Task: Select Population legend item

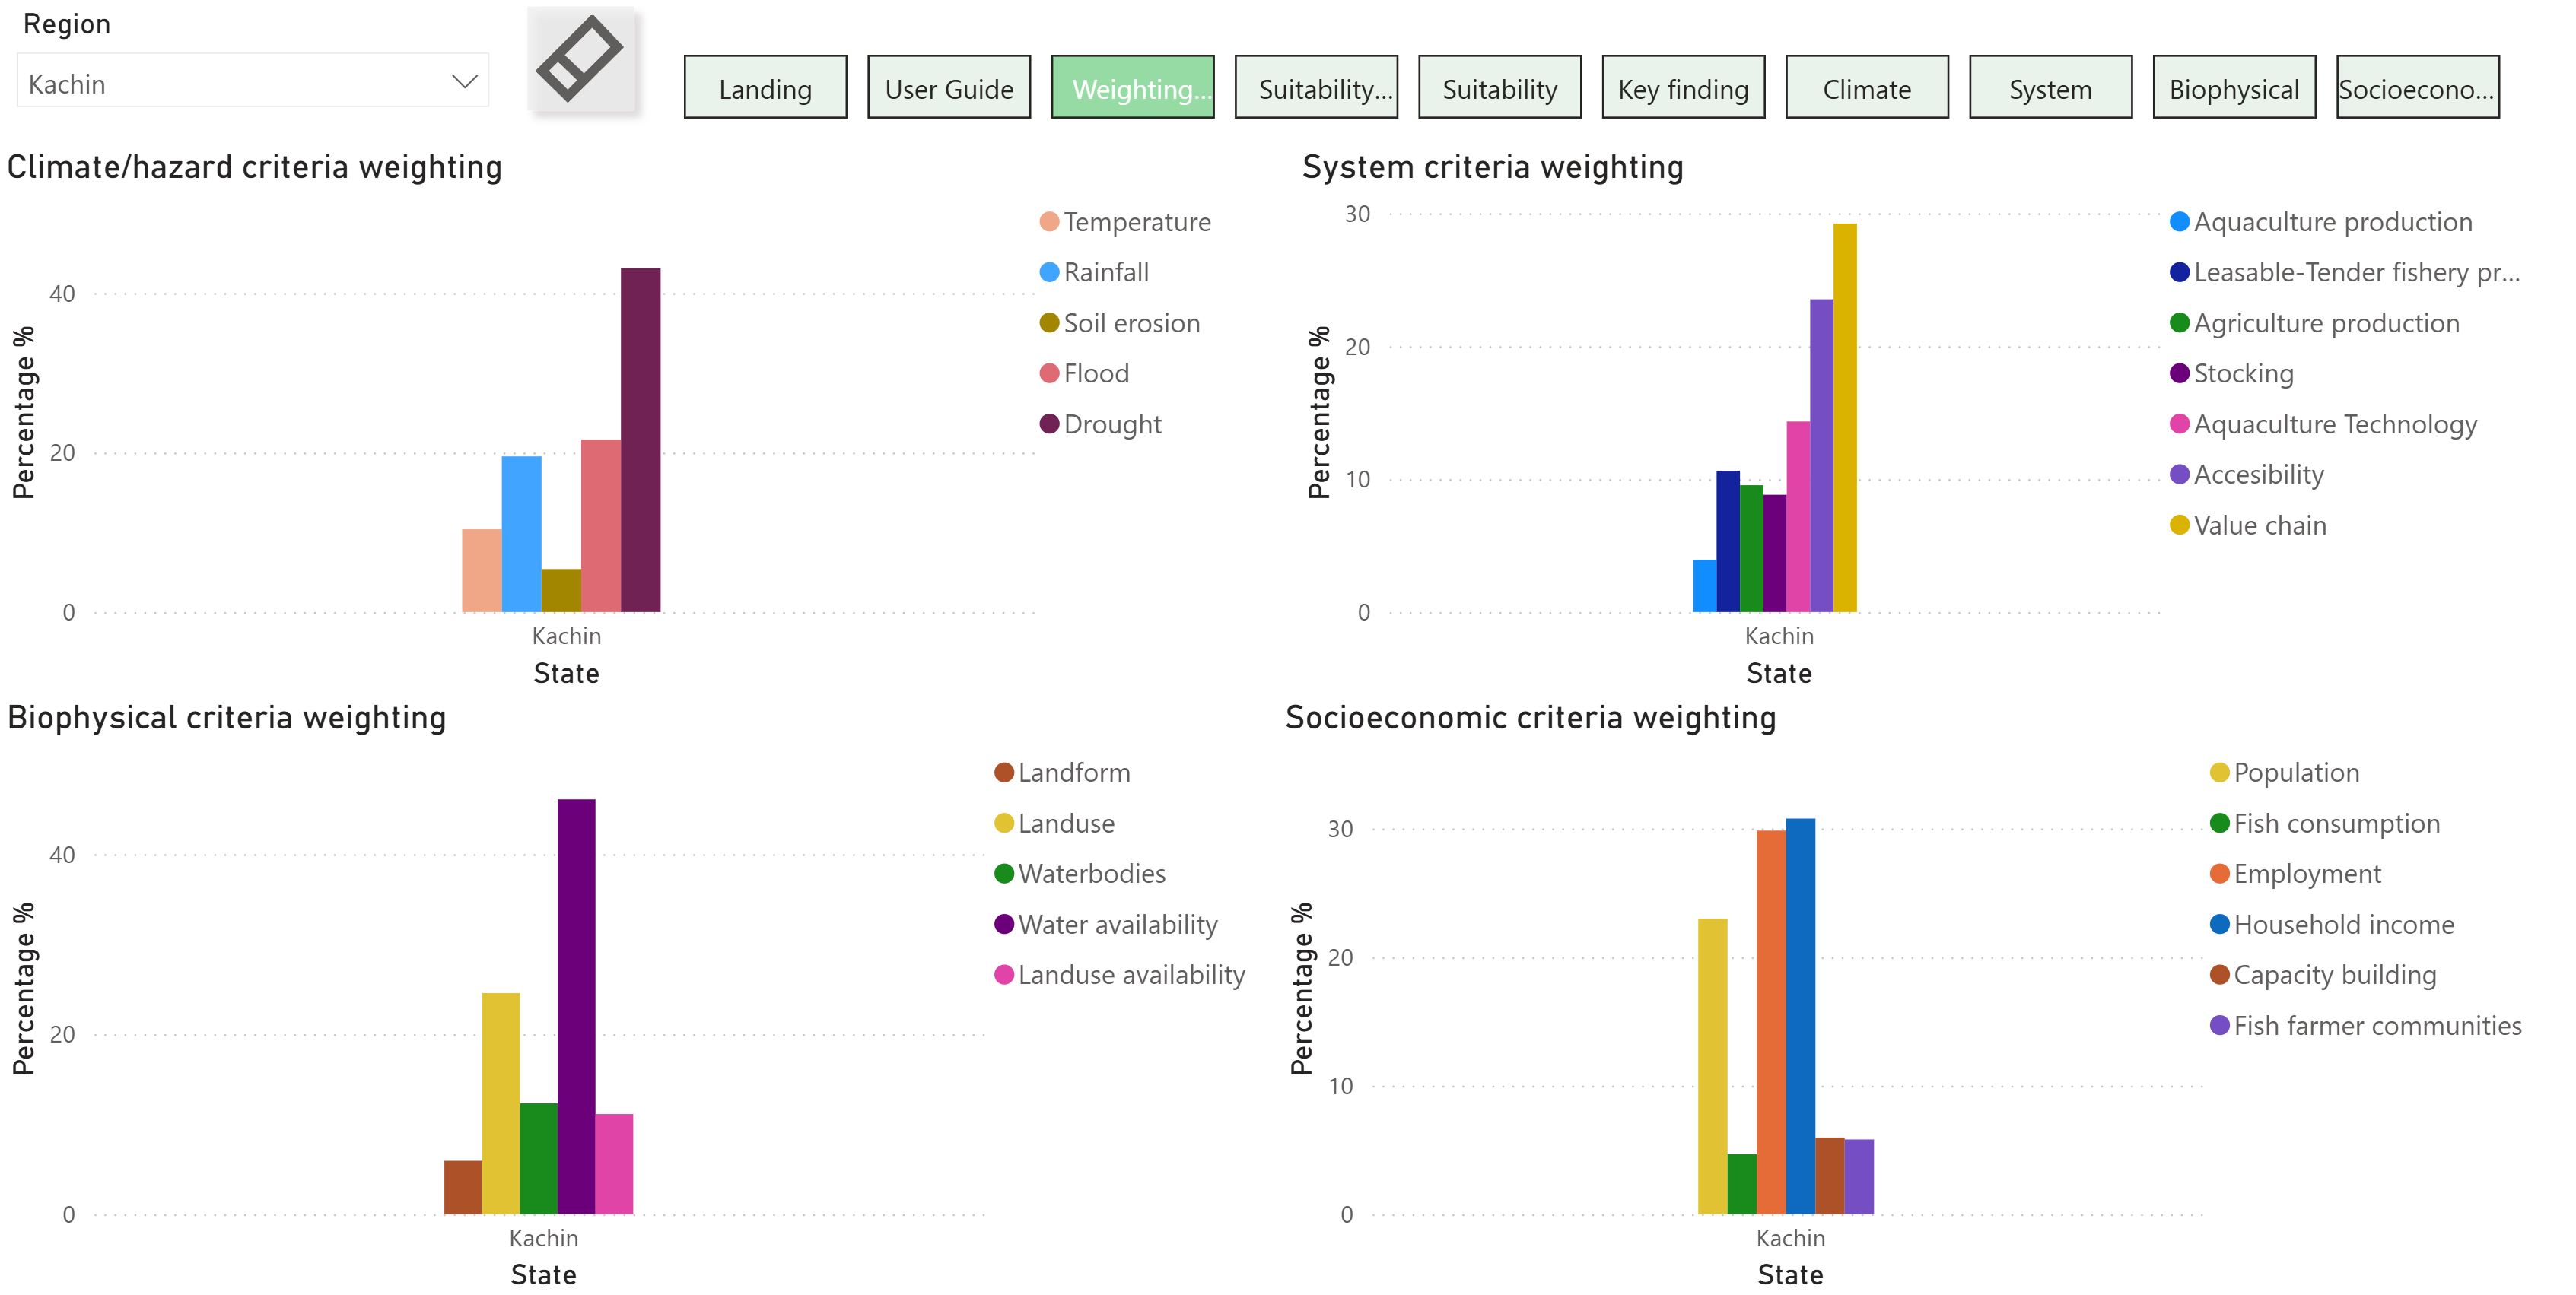Action: (2285, 773)
